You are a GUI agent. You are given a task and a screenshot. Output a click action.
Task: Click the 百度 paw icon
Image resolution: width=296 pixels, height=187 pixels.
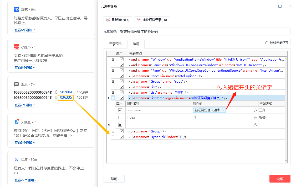coord(17,159)
